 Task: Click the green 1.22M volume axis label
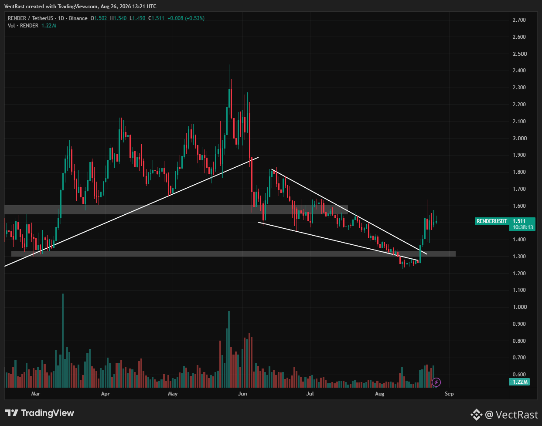point(519,382)
